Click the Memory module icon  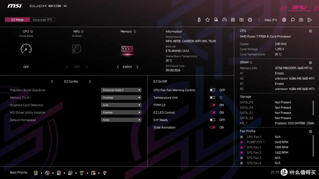pos(127,49)
